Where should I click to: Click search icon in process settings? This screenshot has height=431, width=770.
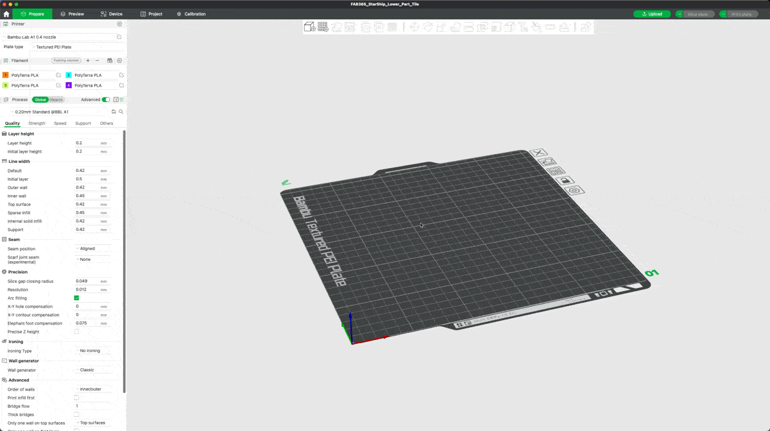(x=121, y=112)
